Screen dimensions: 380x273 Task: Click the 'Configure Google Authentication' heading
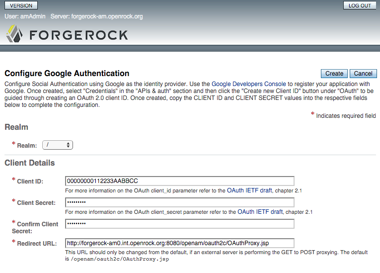[67, 73]
